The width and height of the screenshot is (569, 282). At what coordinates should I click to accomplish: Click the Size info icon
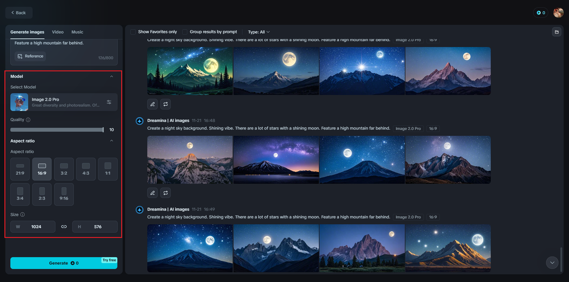tap(22, 214)
